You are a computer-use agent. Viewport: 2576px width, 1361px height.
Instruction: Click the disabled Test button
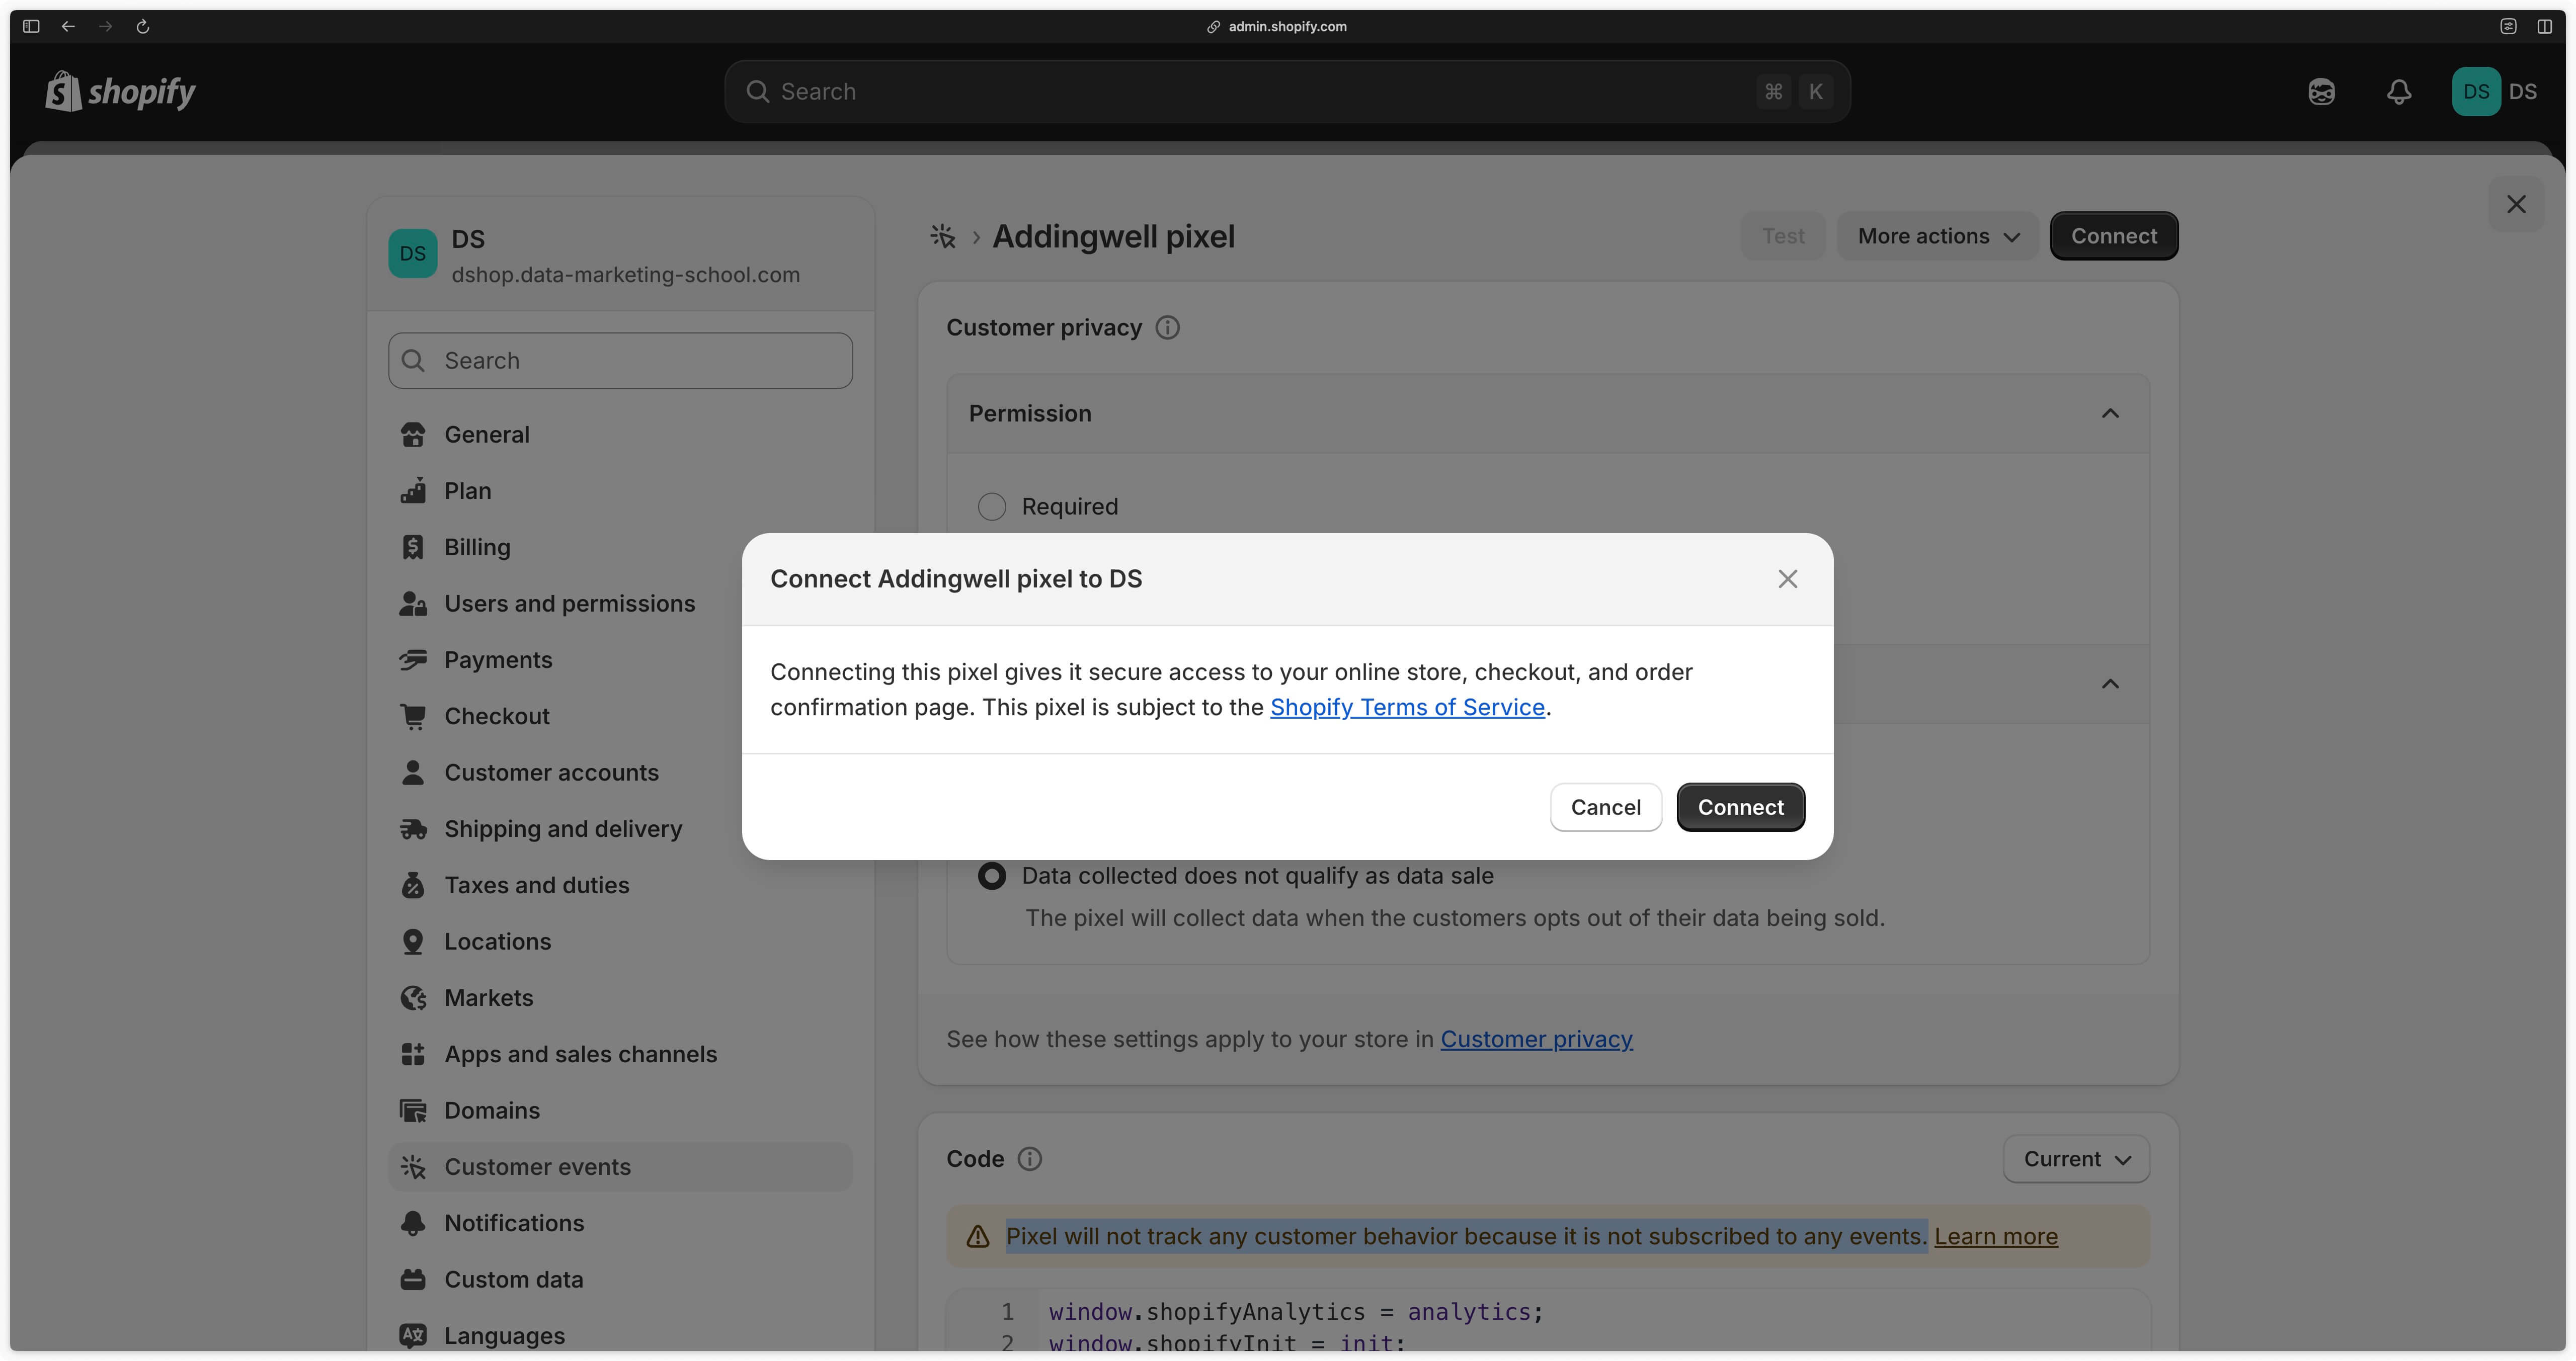pyautogui.click(x=1783, y=236)
